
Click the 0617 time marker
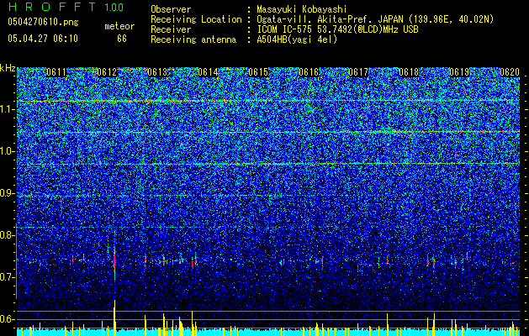pyautogui.click(x=358, y=72)
